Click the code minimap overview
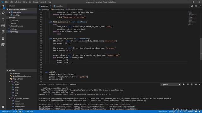Screen dimensions: 202x113 click(x=193, y=18)
